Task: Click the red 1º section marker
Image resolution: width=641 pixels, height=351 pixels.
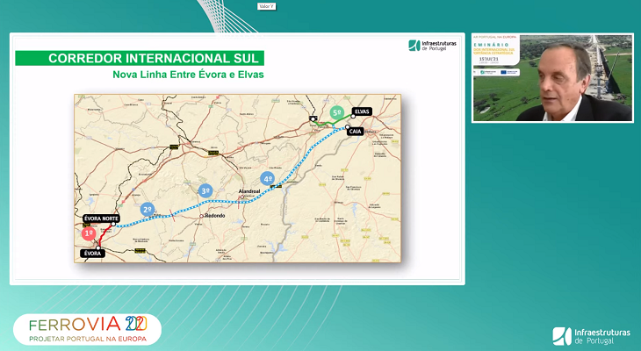Action: 88,233
